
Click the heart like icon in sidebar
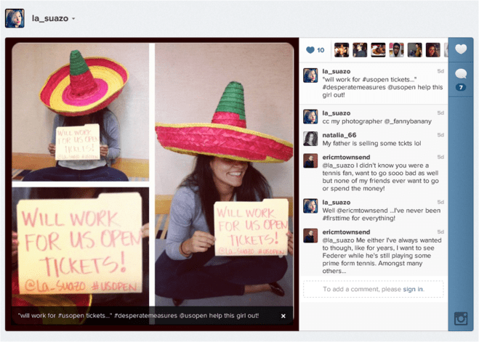pyautogui.click(x=460, y=49)
